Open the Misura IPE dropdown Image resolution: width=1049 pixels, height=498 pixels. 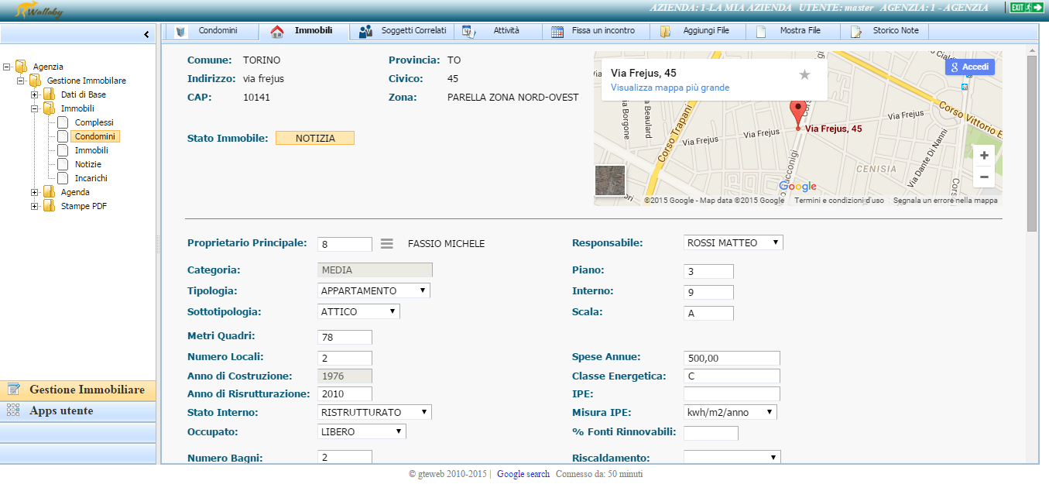click(x=731, y=412)
